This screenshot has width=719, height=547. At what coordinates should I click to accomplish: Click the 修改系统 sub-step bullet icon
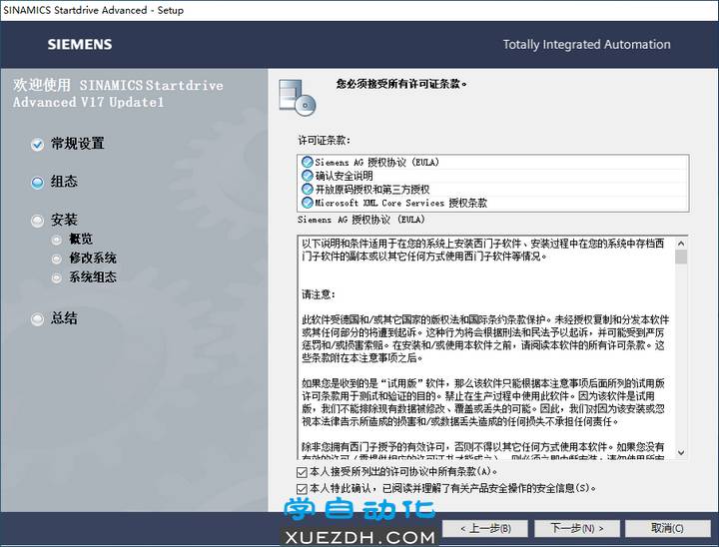click(56, 259)
